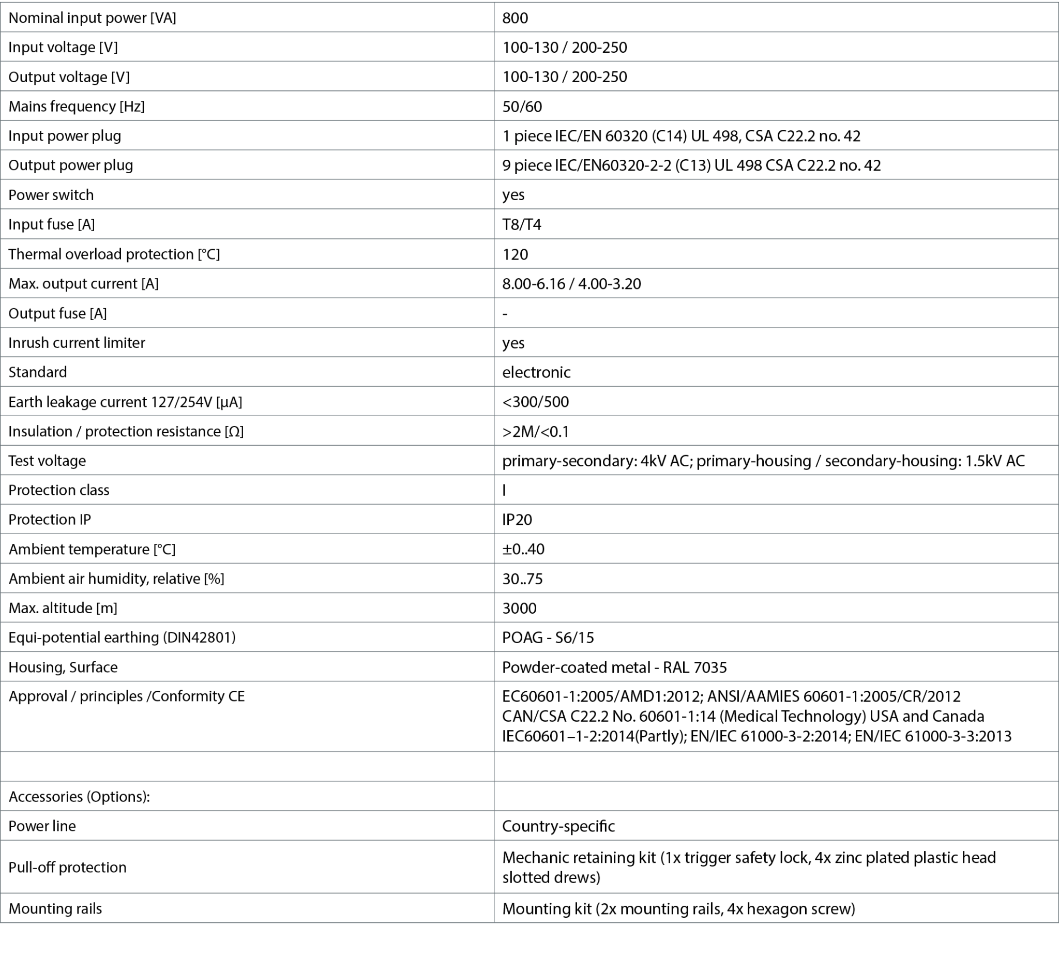
Task: Select the 'Inrush current limiter' label
Action: [77, 342]
